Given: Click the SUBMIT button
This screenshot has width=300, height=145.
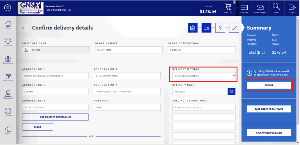Looking at the screenshot, I should click(269, 85).
